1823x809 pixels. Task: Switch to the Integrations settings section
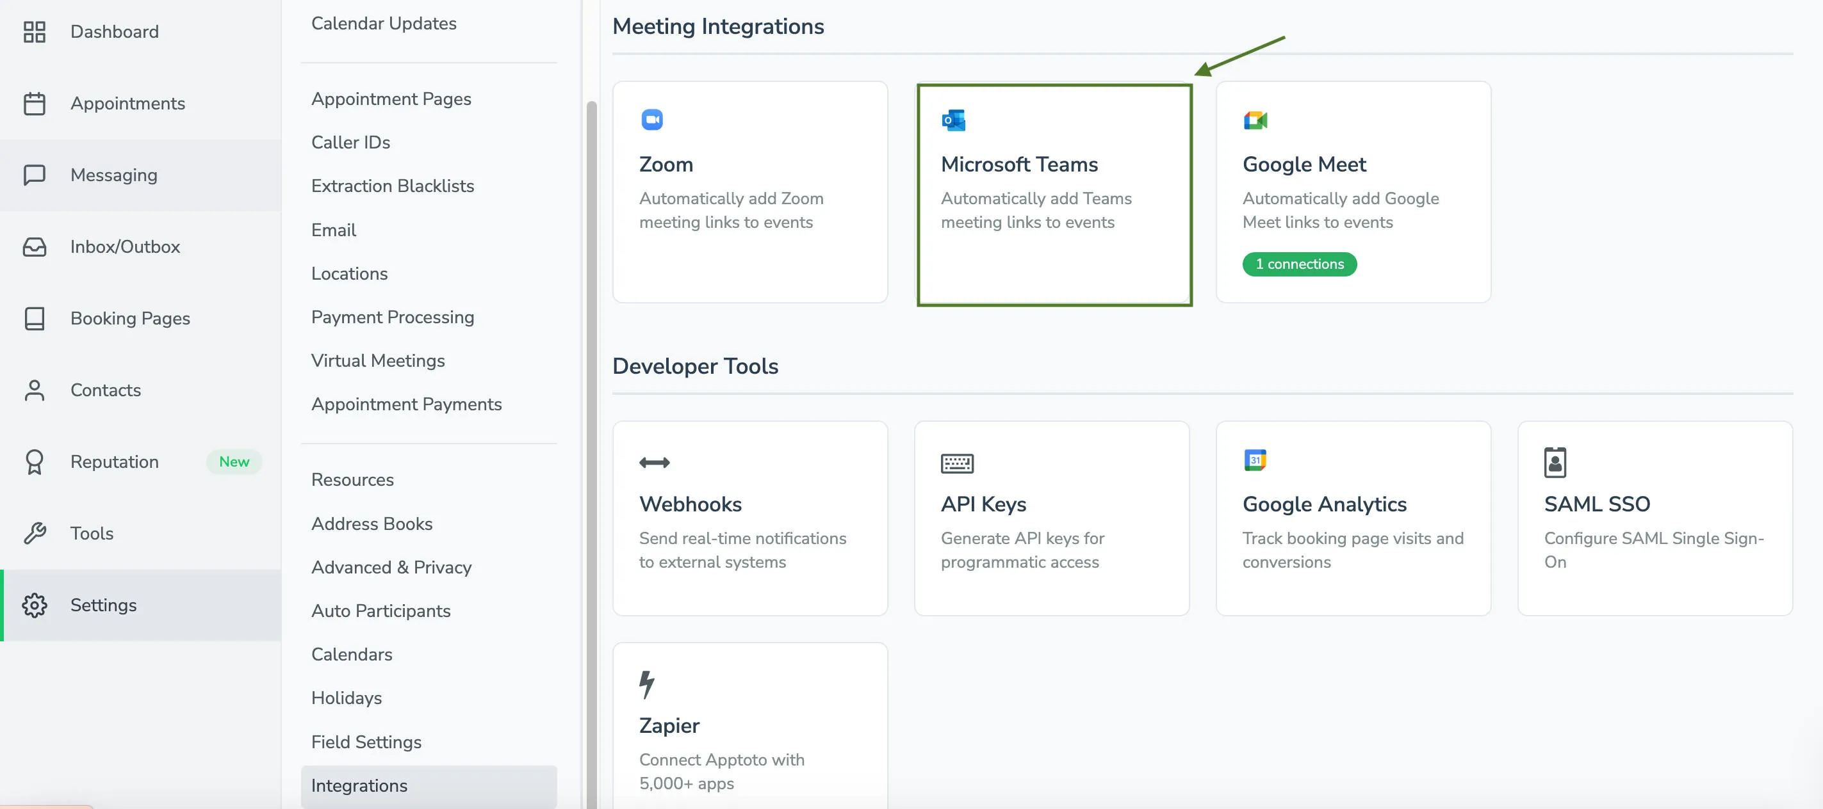click(x=359, y=785)
